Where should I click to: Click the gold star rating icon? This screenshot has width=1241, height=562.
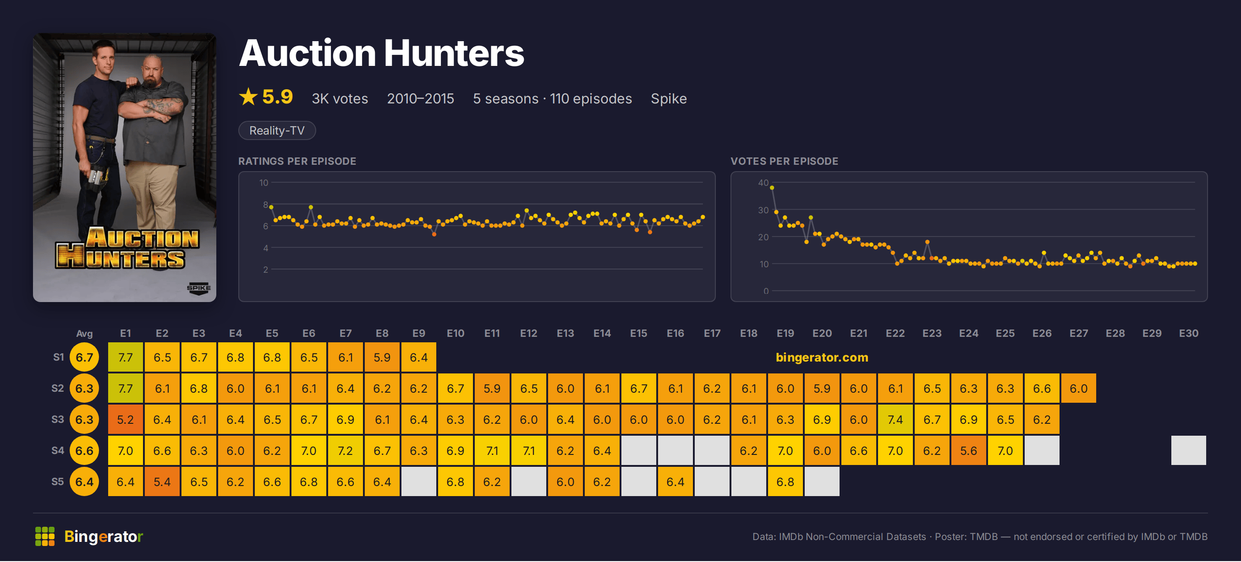coord(248,97)
